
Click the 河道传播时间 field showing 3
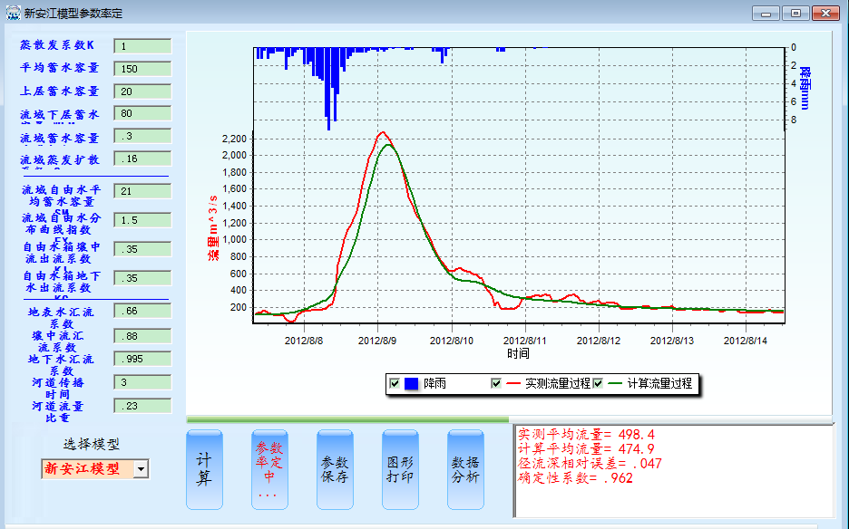[x=142, y=382]
